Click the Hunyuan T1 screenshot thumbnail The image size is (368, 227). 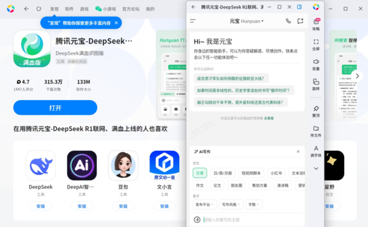coord(171,75)
